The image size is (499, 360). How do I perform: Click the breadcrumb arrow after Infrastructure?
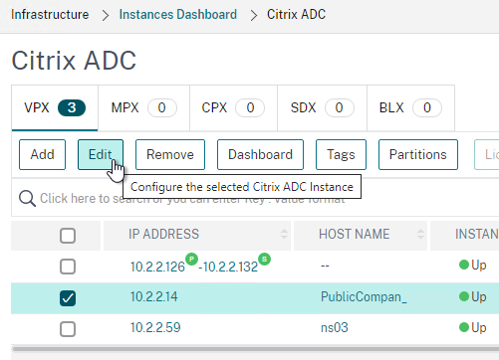point(106,15)
